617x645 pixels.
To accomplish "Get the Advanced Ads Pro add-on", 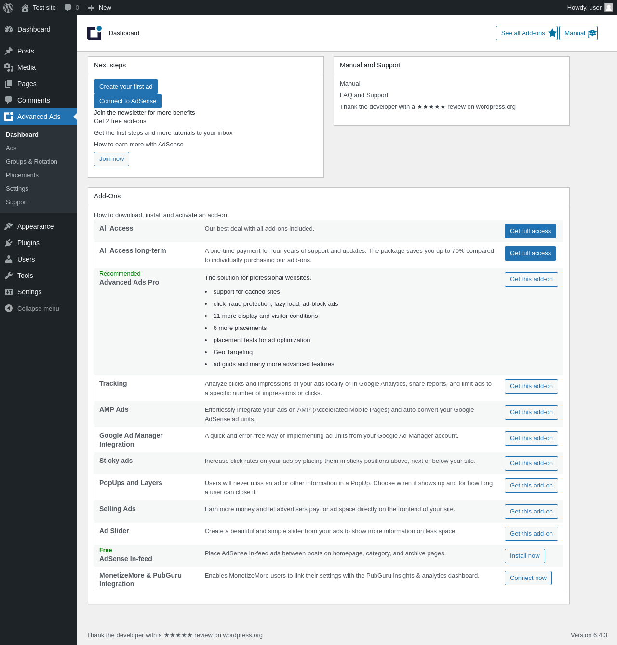I will point(531,279).
